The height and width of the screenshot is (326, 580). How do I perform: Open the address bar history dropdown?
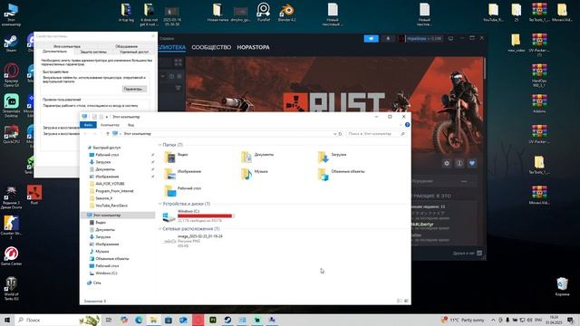coord(334,134)
